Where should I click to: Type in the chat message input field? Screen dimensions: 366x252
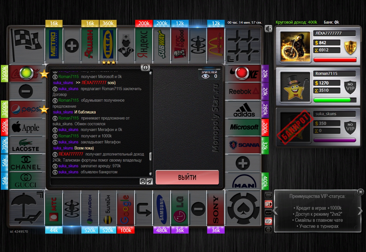tap(95, 182)
